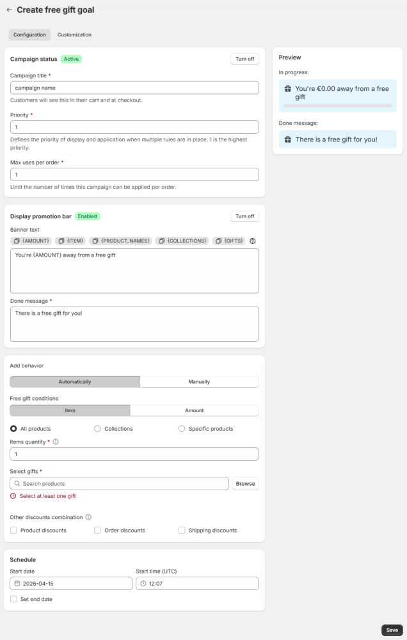This screenshot has width=407, height=640.
Task: Select the Collections radio button
Action: tap(97, 429)
